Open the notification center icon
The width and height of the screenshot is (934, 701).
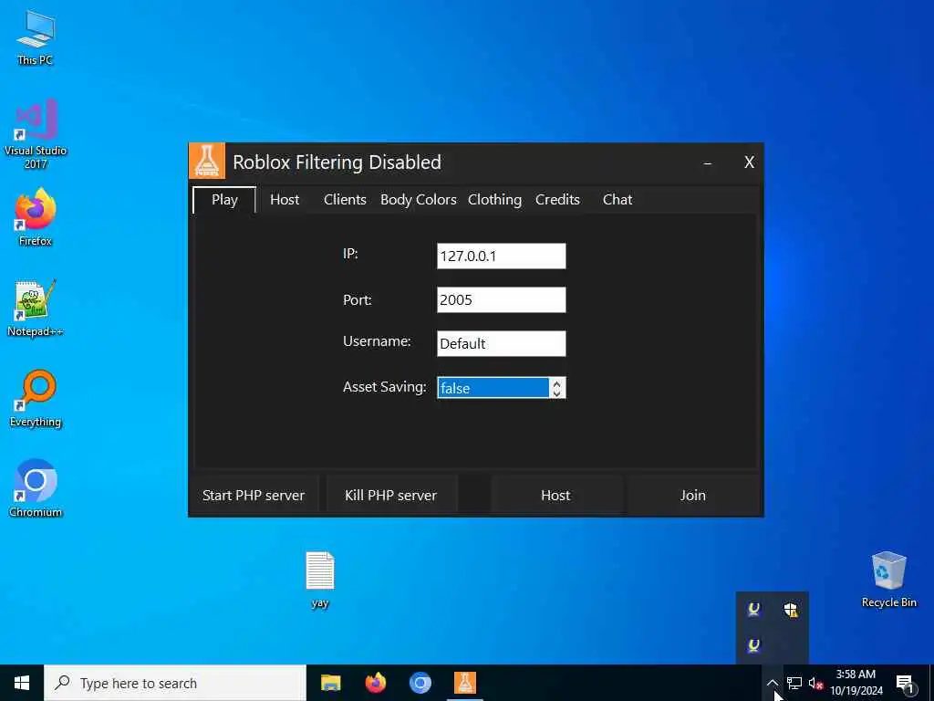click(905, 684)
